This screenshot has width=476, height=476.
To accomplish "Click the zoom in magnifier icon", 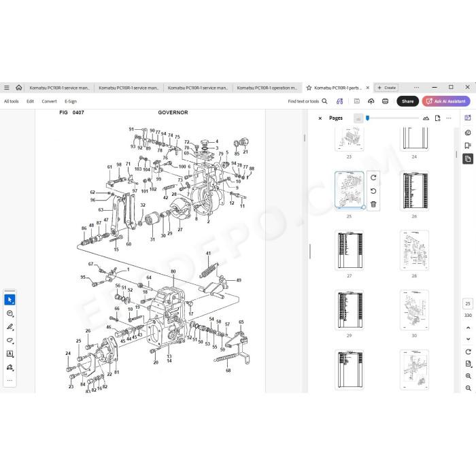I will tap(468, 376).
